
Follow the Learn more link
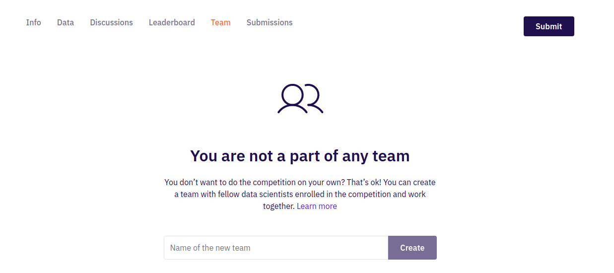coord(317,206)
